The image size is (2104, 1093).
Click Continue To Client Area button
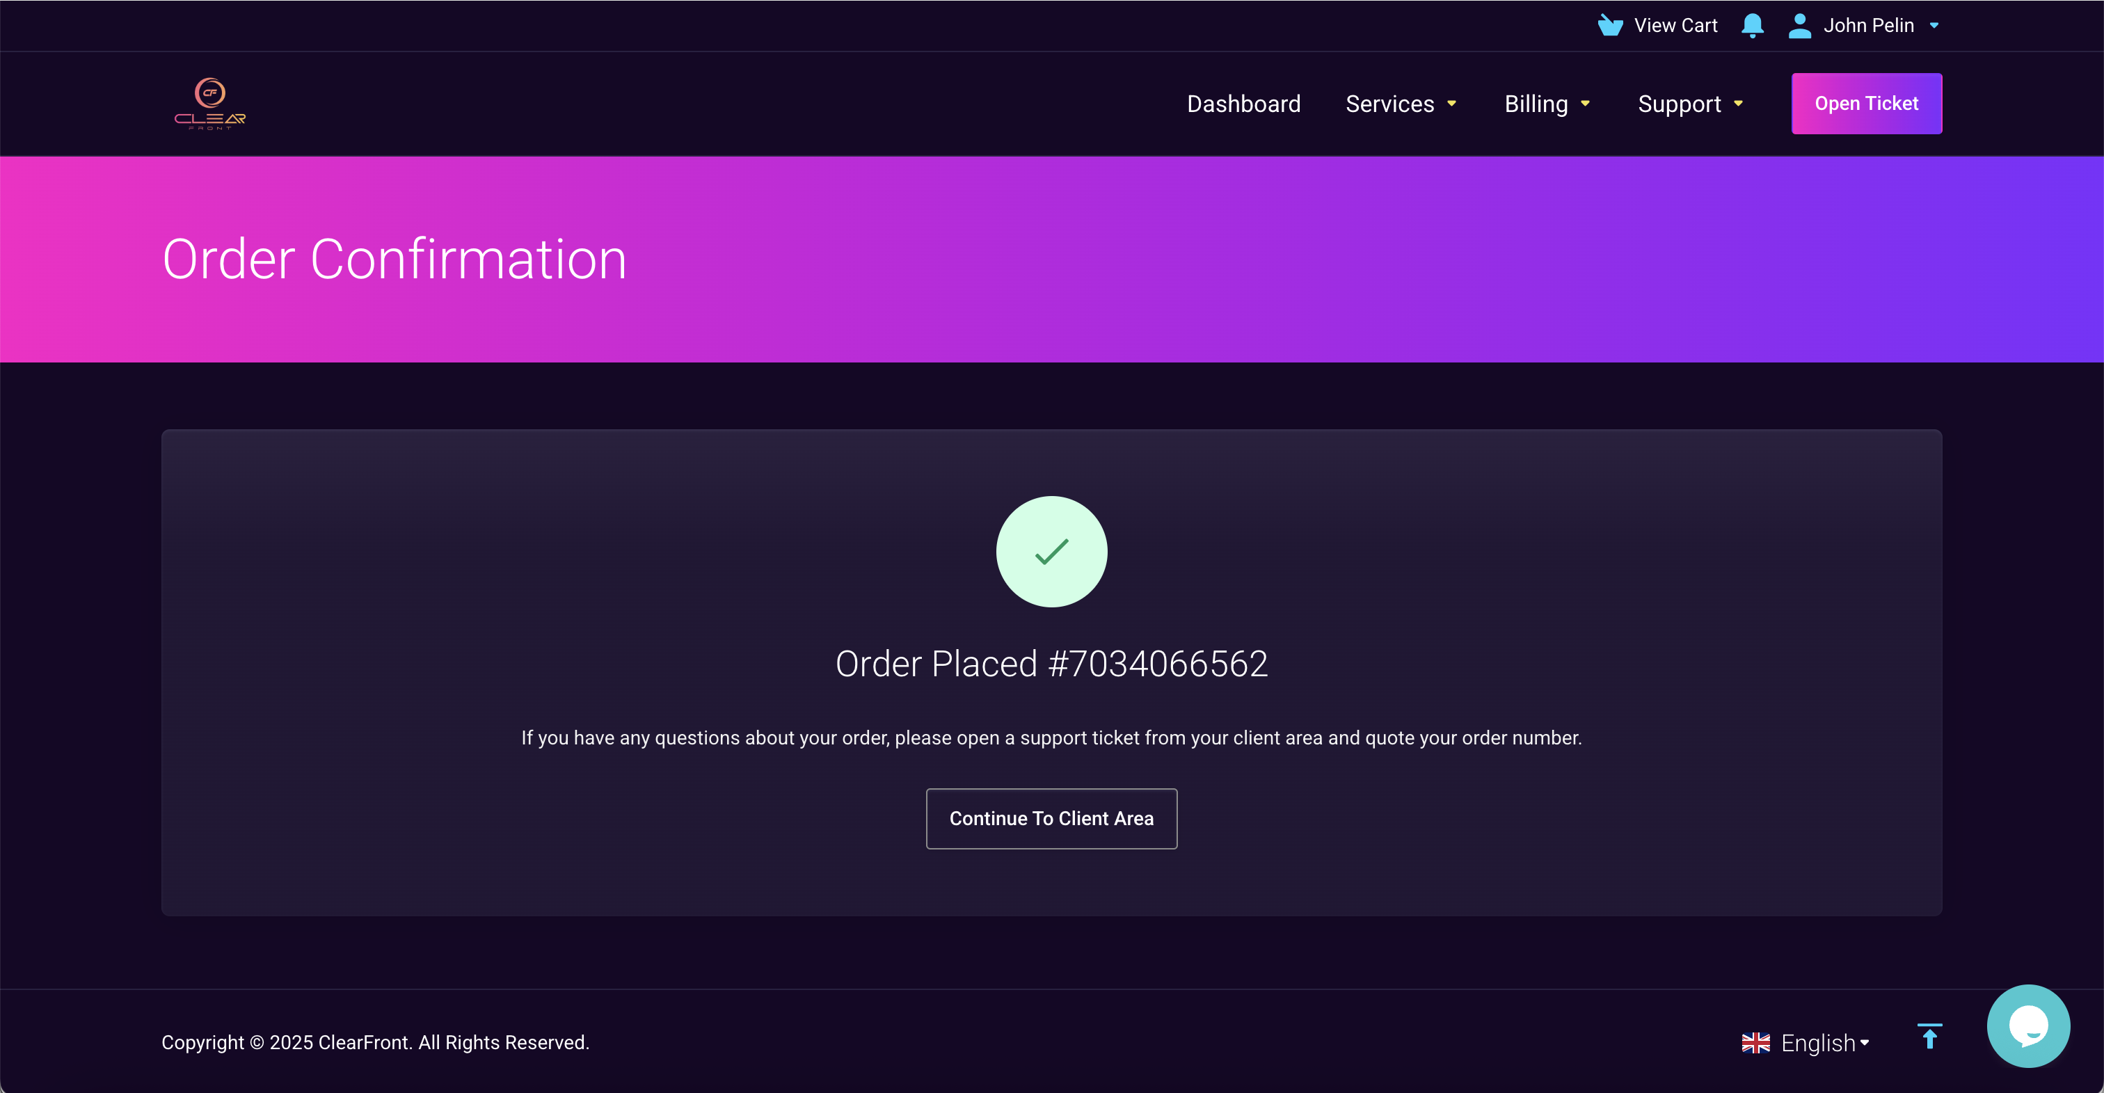tap(1051, 818)
